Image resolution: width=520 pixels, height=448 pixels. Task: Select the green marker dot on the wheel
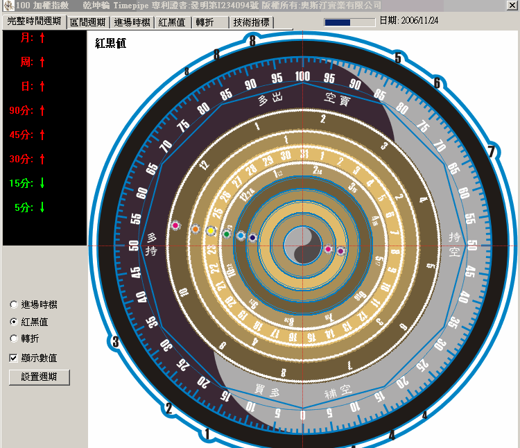tap(227, 234)
